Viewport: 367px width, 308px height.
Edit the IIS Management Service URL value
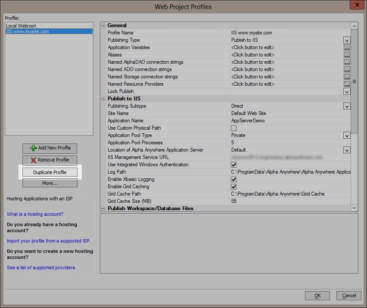click(x=290, y=158)
